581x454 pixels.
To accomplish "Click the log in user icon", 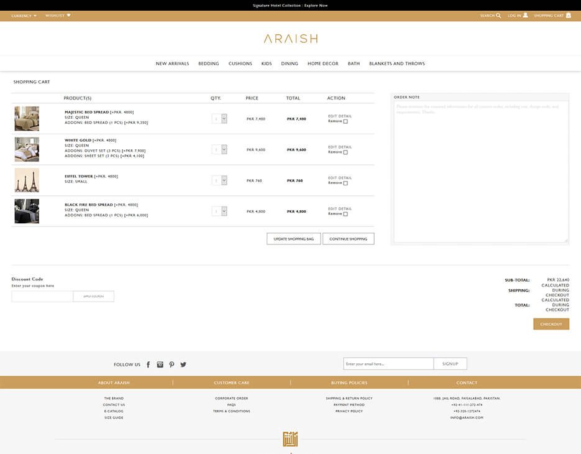I will [525, 15].
